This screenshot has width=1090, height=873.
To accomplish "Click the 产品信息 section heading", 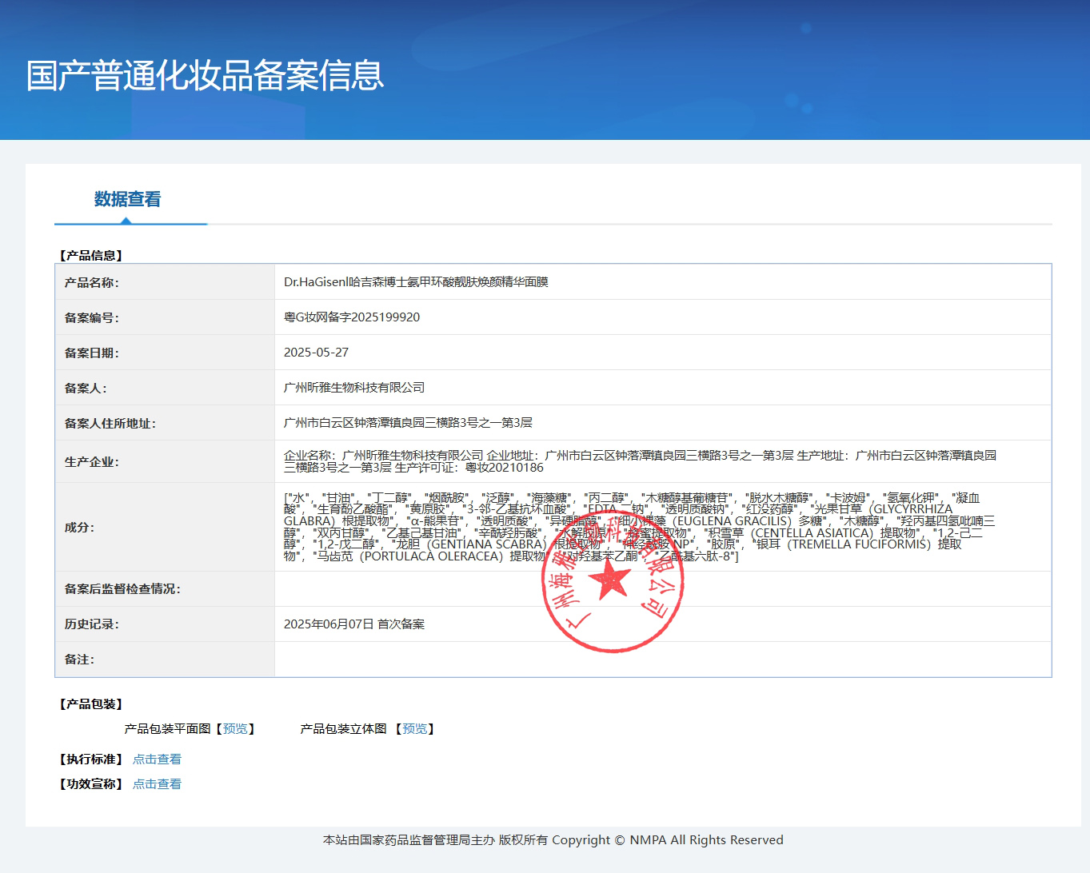I will pyautogui.click(x=91, y=256).
